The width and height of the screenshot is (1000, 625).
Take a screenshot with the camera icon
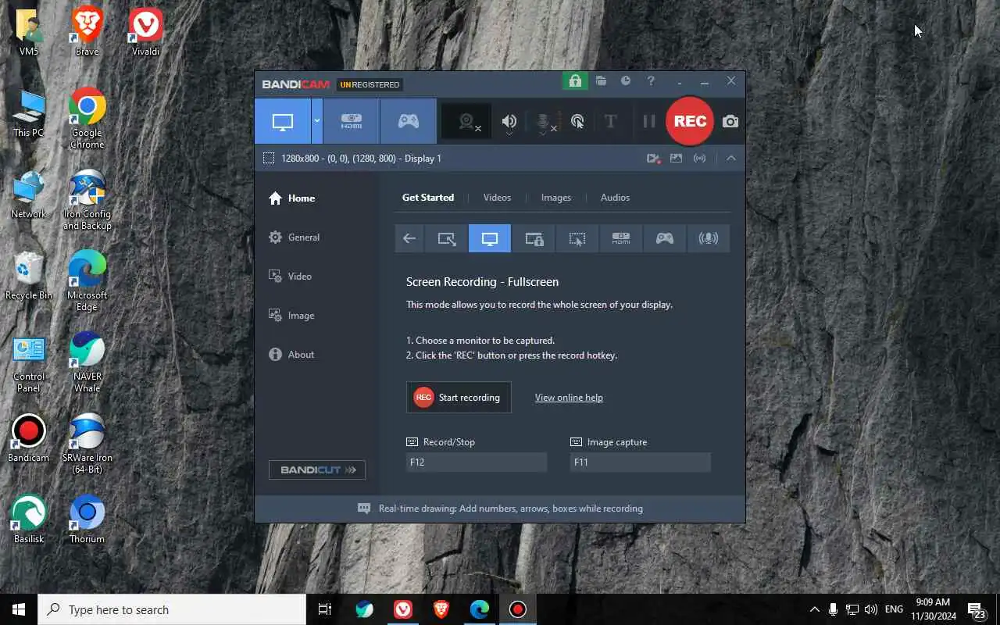730,121
